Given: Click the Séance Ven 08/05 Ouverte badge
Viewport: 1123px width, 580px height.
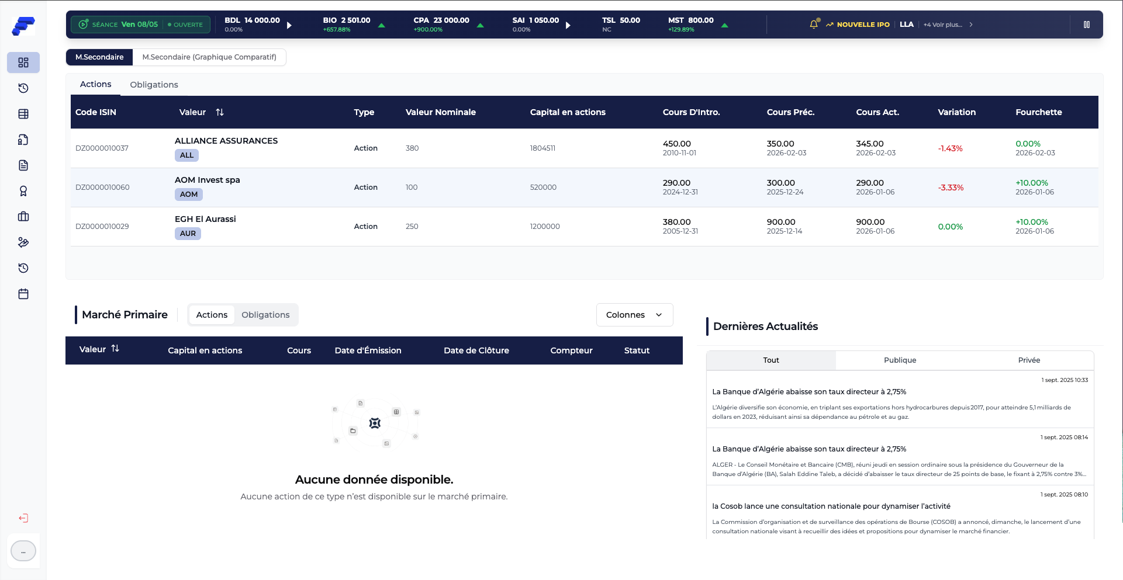Looking at the screenshot, I should coord(141,25).
